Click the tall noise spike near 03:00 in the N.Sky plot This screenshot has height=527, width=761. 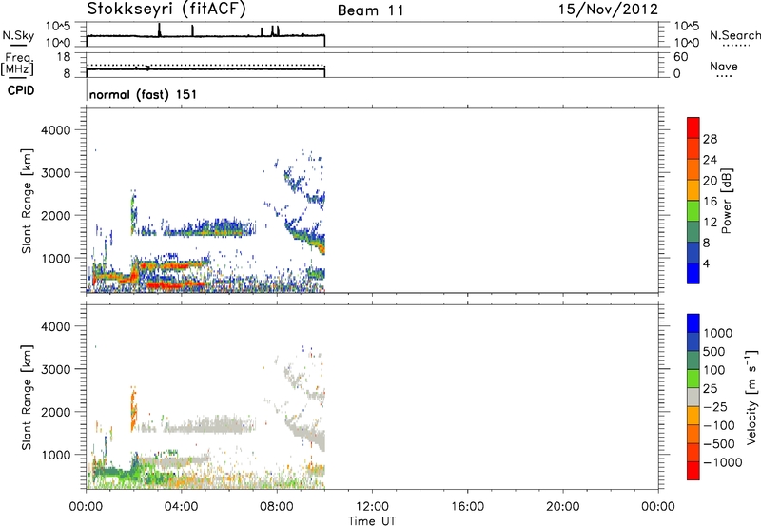click(x=159, y=29)
